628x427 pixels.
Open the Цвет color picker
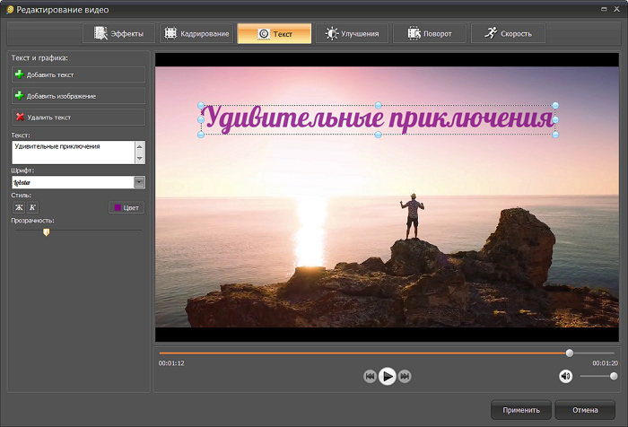[126, 207]
